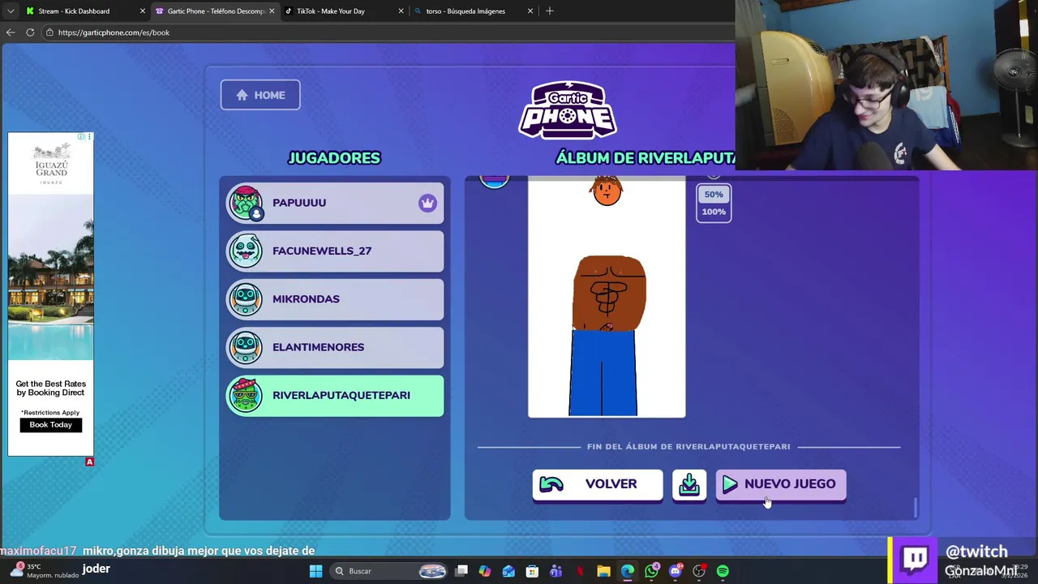Image resolution: width=1038 pixels, height=584 pixels.
Task: Click the browser back arrow
Action: tap(10, 32)
